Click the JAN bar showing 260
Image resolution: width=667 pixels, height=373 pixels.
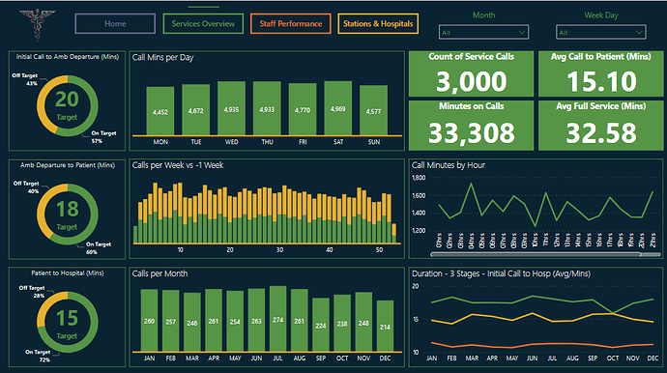(149, 320)
